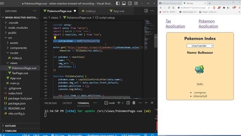Toggle bottom panel layout icon
Viewport: 241px width, 136px height.
pyautogui.click(x=124, y=3)
